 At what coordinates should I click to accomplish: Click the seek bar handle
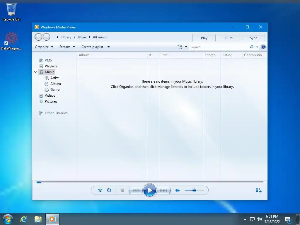coord(39,182)
